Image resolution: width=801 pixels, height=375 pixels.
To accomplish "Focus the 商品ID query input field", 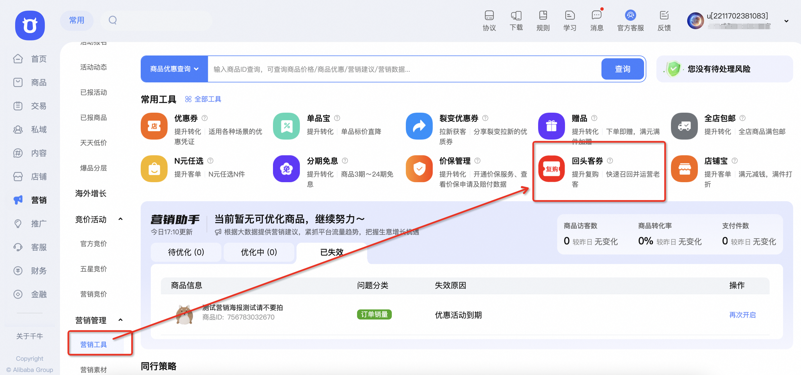I will click(x=404, y=69).
